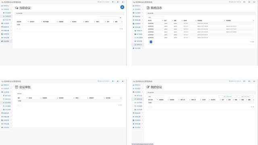The width and height of the screenshot is (258, 145).
Task: Click first export button above 我的会议 table
Action: pyautogui.click(x=228, y=97)
